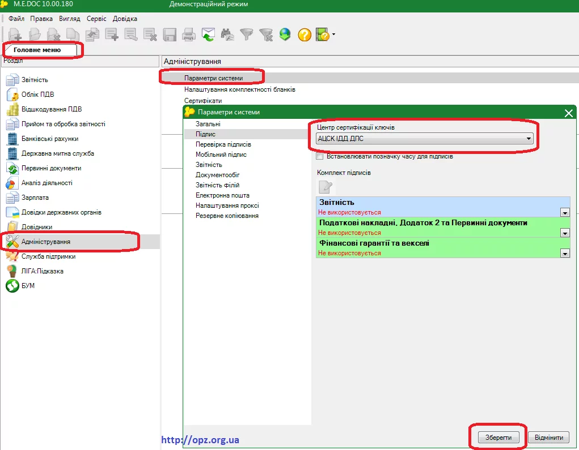The height and width of the screenshot is (450, 579).
Task: Click the edit signature set pencil icon
Action: click(326, 187)
